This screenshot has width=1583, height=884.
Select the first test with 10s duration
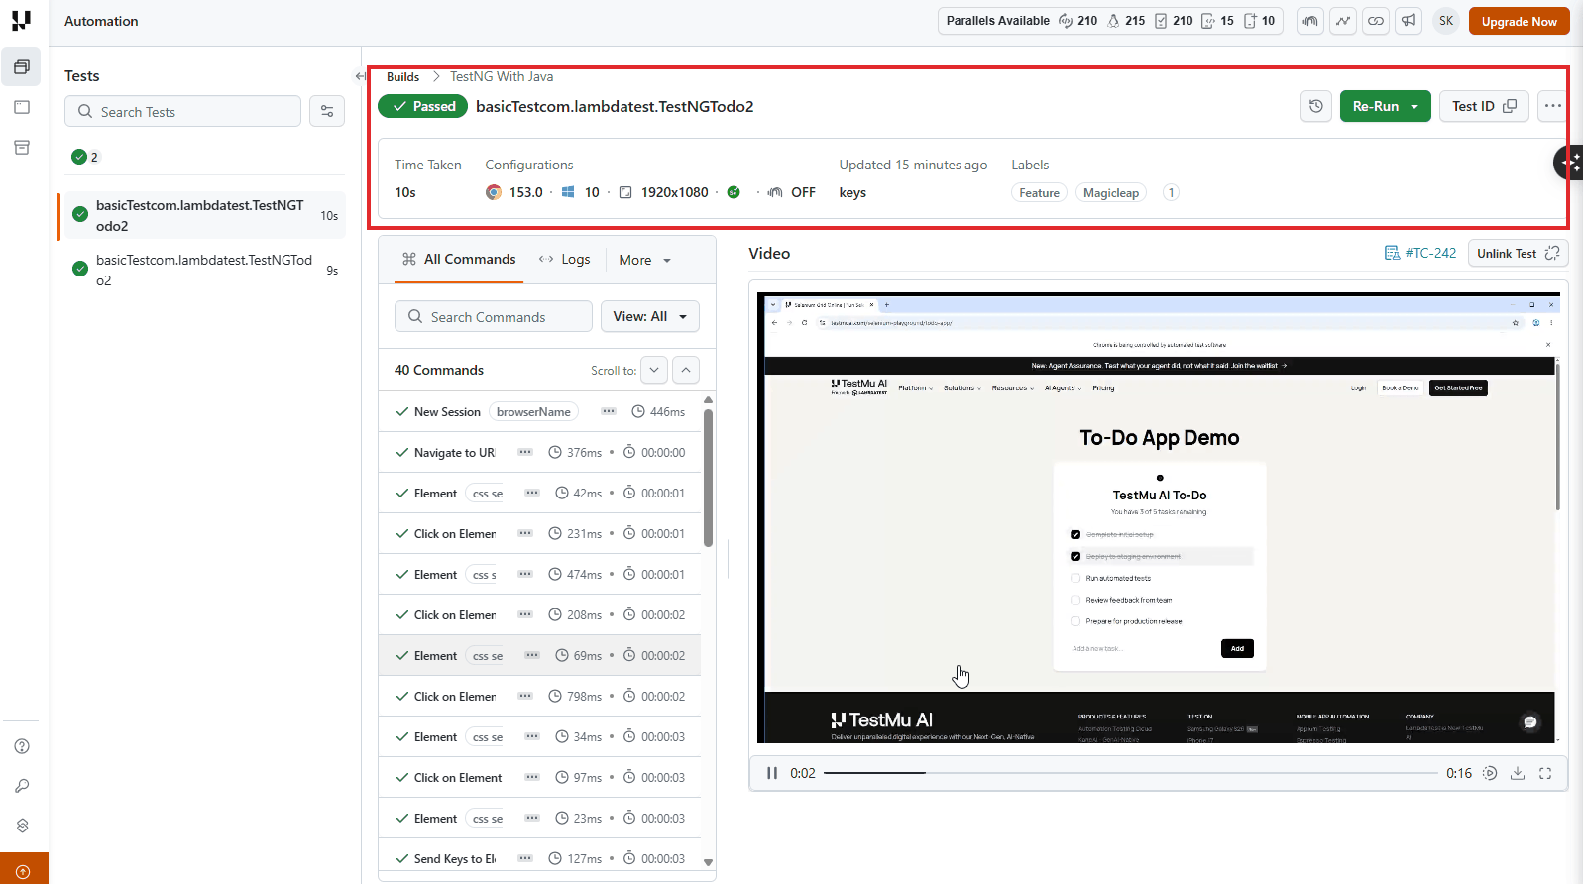click(202, 215)
